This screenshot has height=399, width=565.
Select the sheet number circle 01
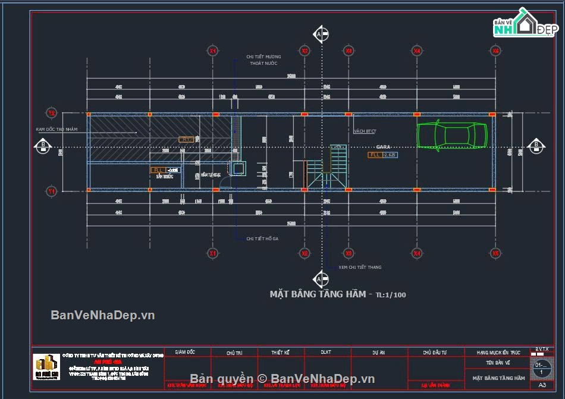[x=541, y=369]
